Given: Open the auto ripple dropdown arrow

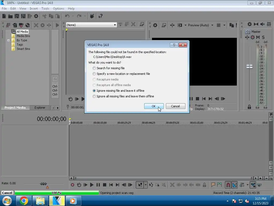Looking at the screenshot, I should tap(248, 185).
